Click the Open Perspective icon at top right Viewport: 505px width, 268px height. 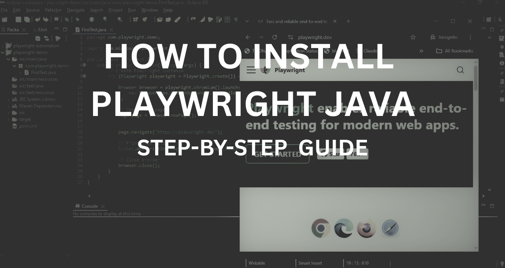[489, 19]
